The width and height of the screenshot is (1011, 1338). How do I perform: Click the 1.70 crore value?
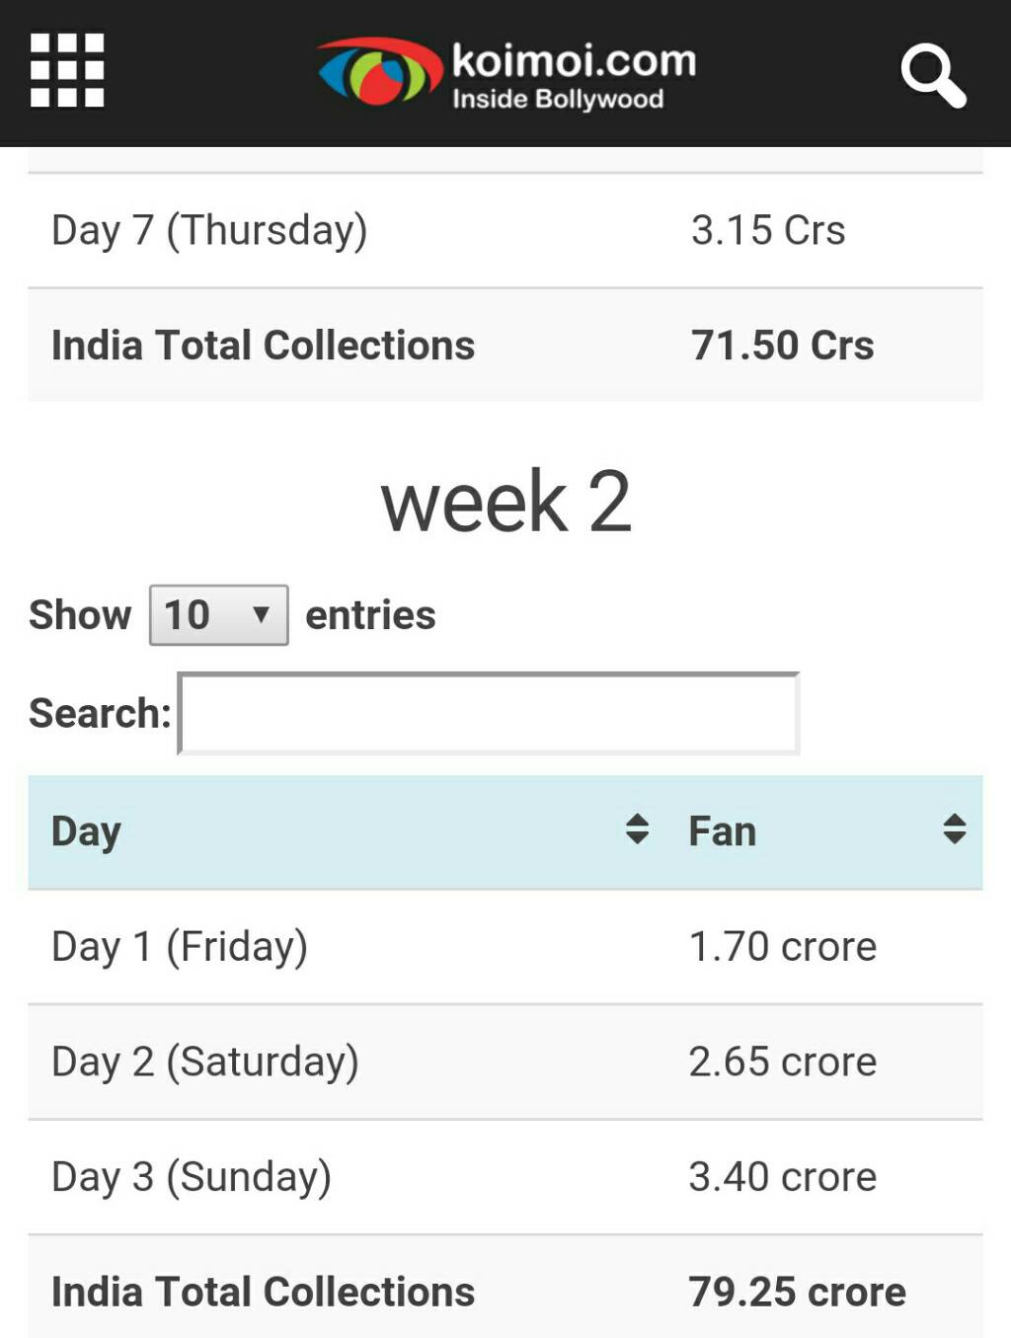click(x=782, y=947)
